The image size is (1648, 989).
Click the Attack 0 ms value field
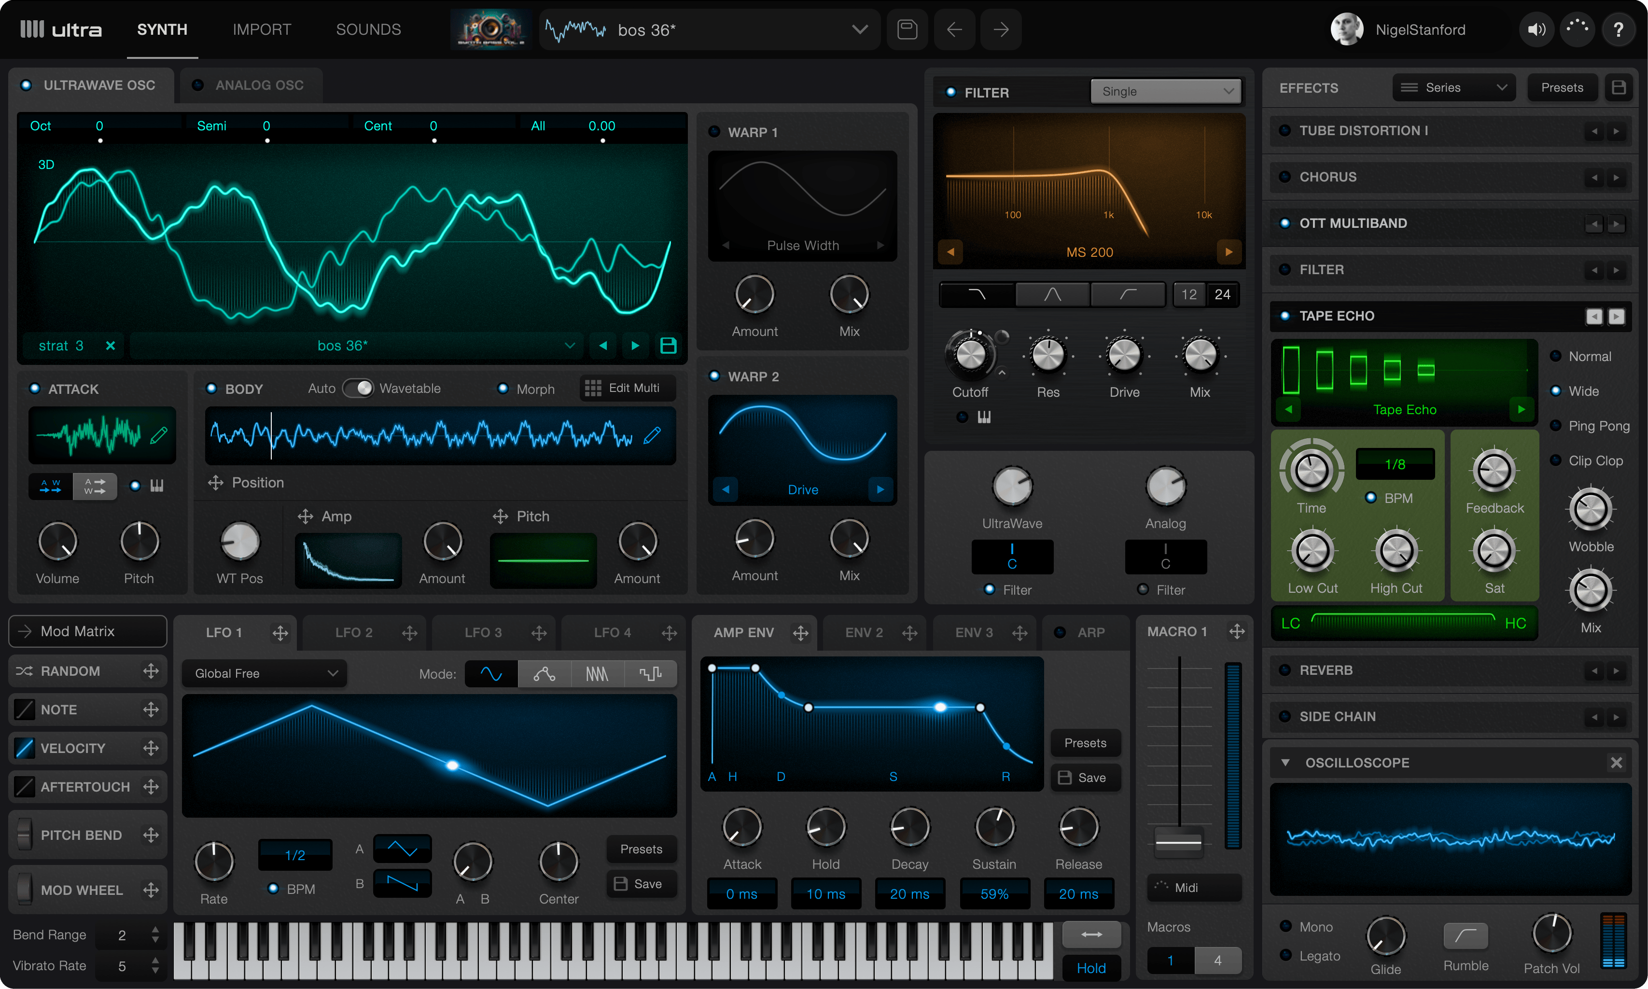coord(742,894)
